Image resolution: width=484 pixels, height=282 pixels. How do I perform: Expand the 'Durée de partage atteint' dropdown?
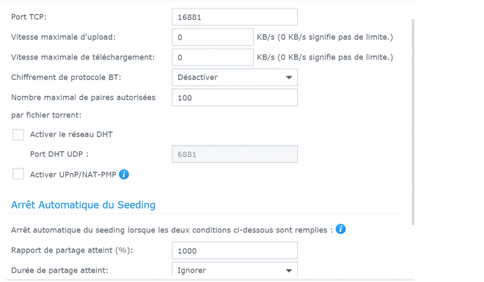pyautogui.click(x=235, y=270)
